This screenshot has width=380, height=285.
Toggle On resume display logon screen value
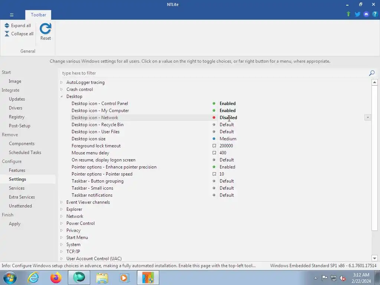(x=227, y=160)
